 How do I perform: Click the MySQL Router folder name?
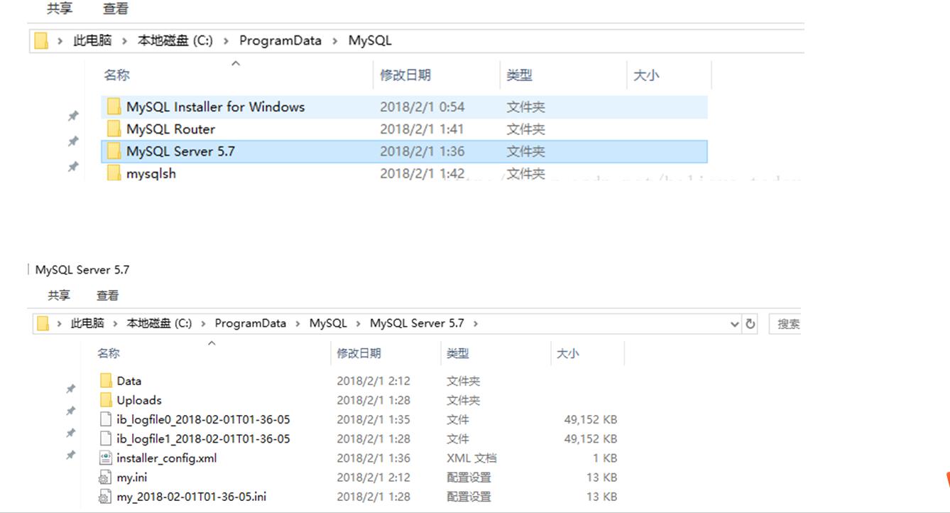tap(170, 129)
